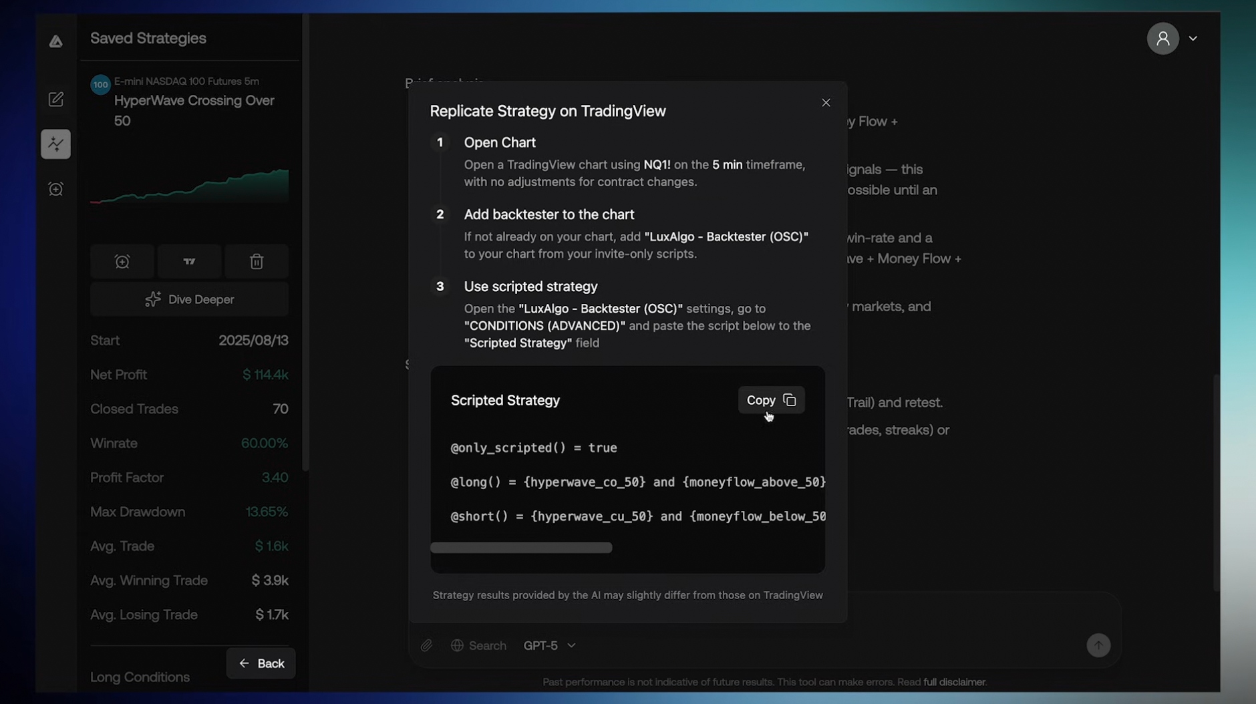
Task: Click the strategy equity curve thumbnail
Action: tap(190, 186)
